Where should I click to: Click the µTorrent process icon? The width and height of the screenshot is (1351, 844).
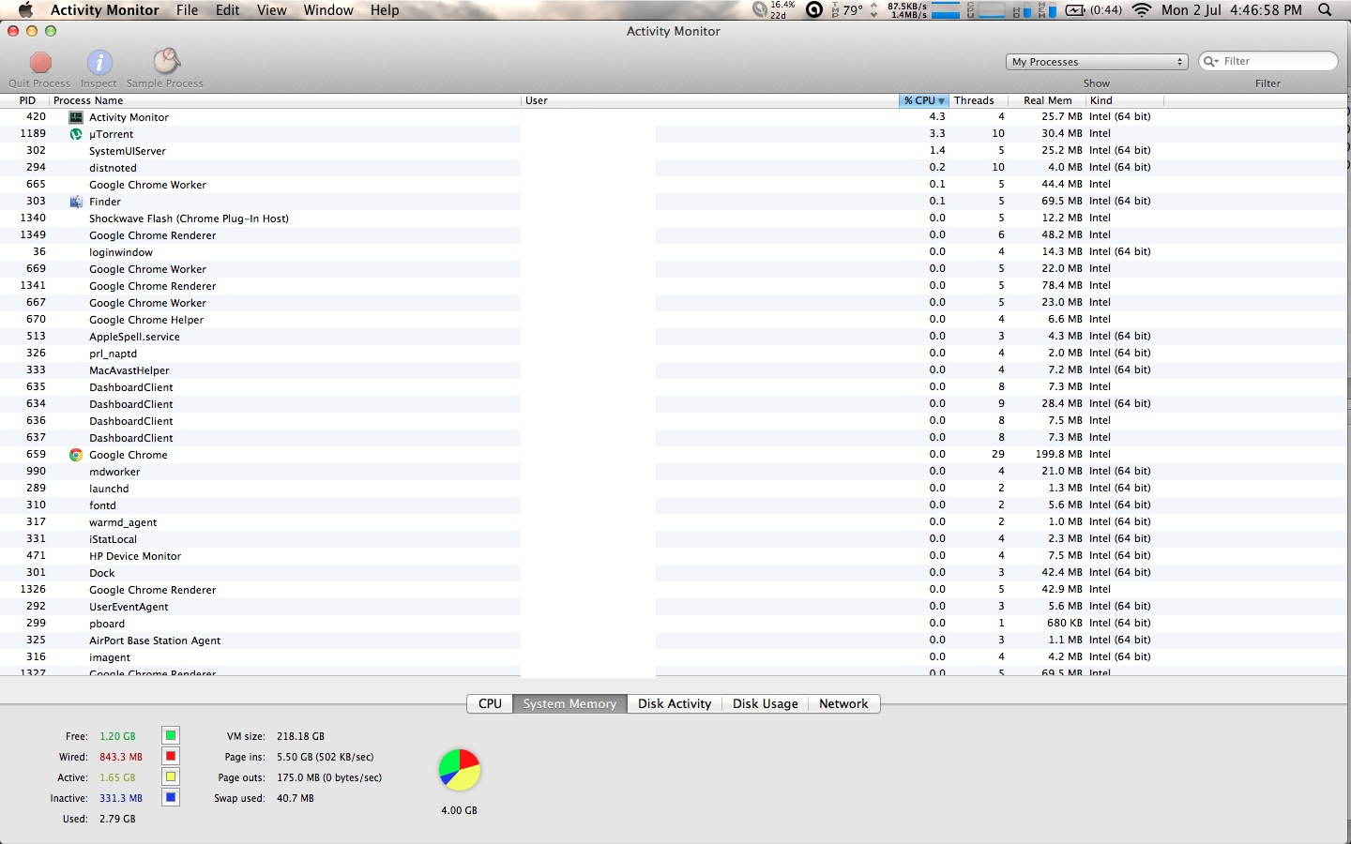click(x=76, y=134)
